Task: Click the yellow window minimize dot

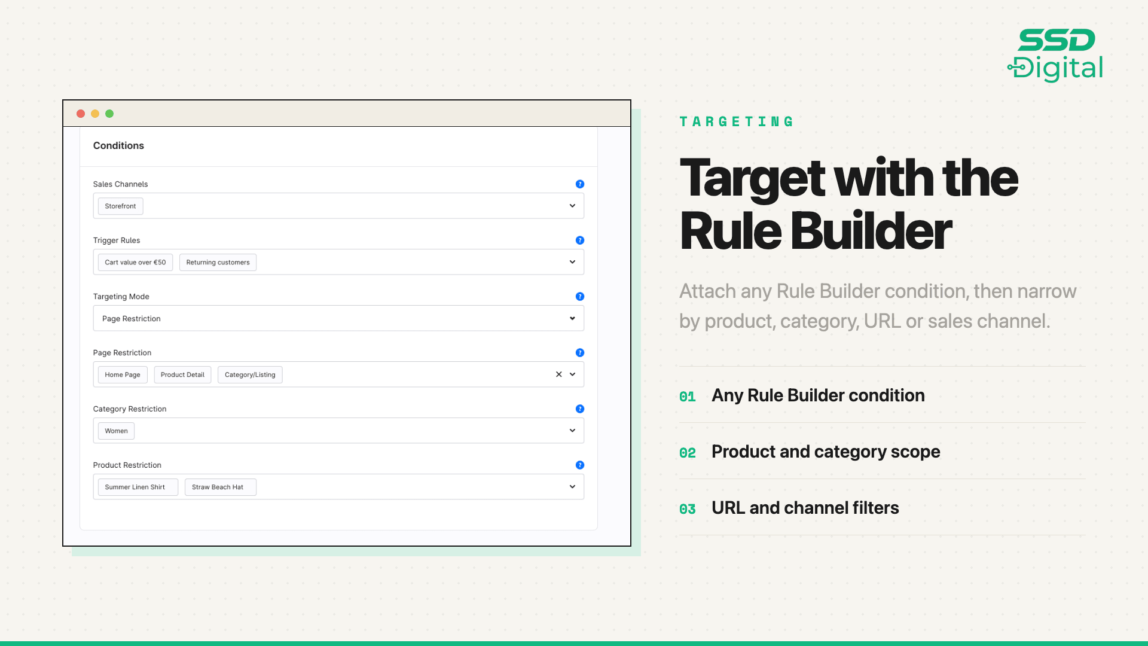Action: (x=95, y=114)
